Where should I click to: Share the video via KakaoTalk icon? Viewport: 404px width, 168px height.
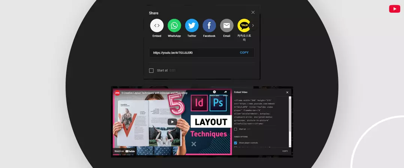pyautogui.click(x=244, y=25)
